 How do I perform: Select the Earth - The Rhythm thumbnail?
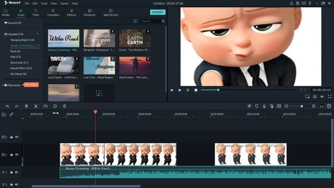(x=135, y=38)
